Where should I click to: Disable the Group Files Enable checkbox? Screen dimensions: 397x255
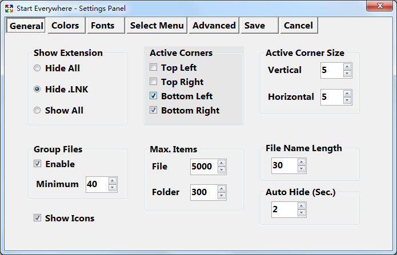(38, 164)
